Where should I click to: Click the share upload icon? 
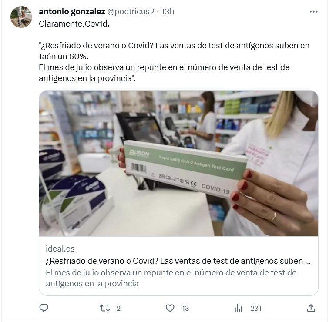point(311,308)
